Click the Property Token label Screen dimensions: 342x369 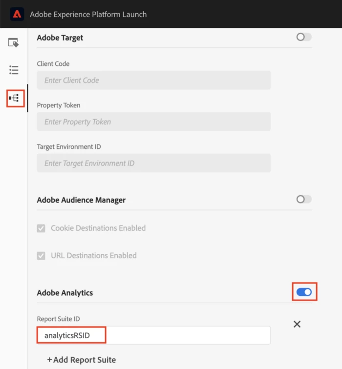click(59, 105)
